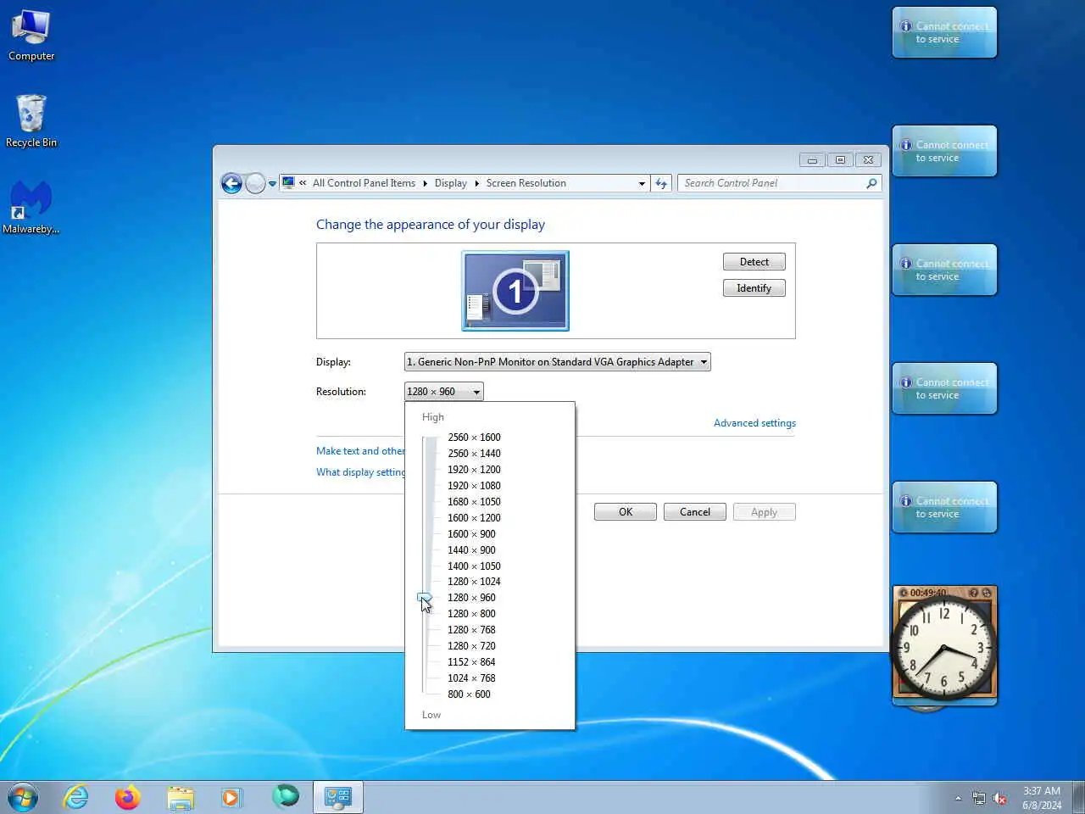
Task: Click the clock gadget help icon
Action: (974, 593)
